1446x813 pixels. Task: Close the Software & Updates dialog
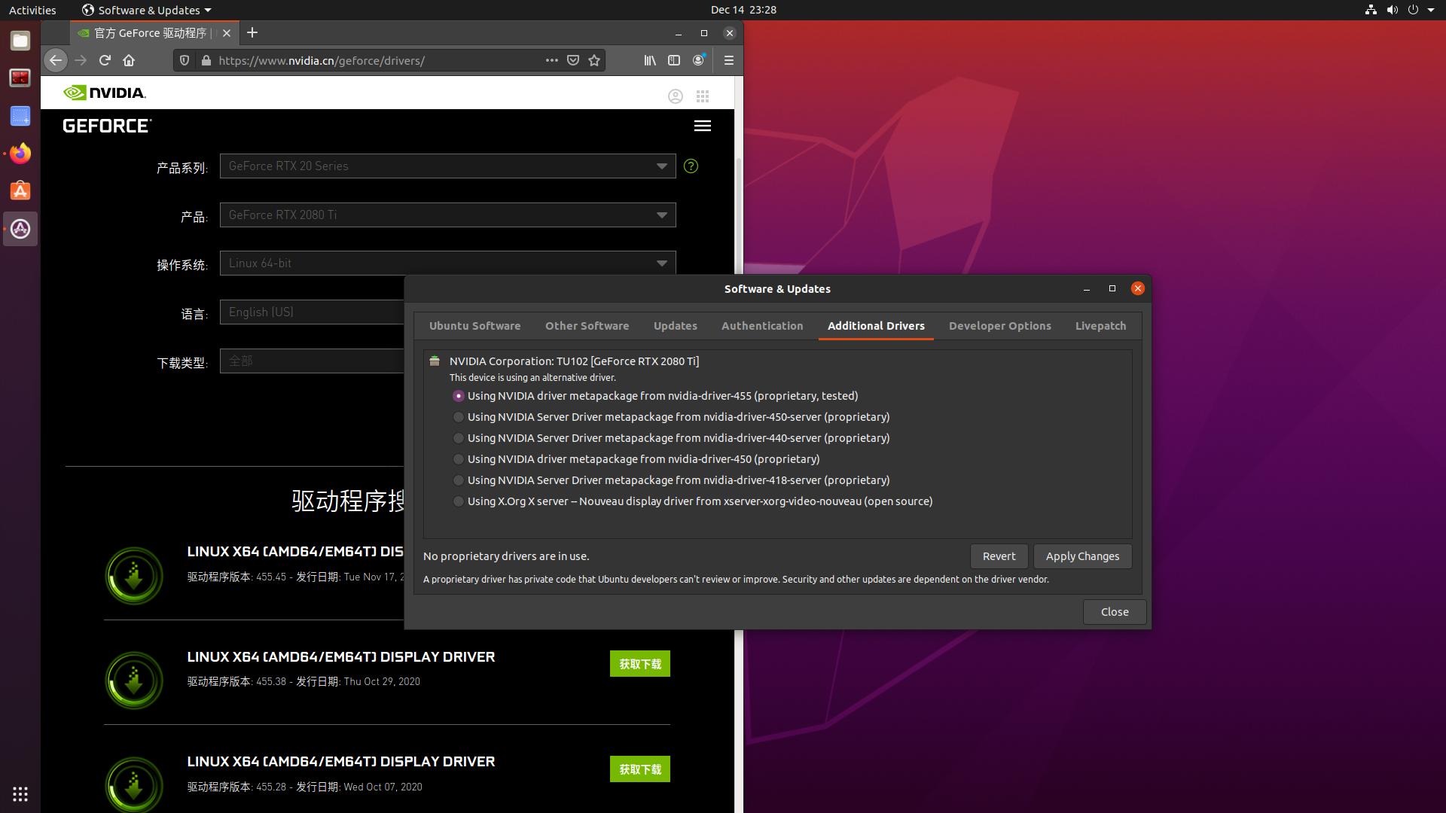[1115, 612]
